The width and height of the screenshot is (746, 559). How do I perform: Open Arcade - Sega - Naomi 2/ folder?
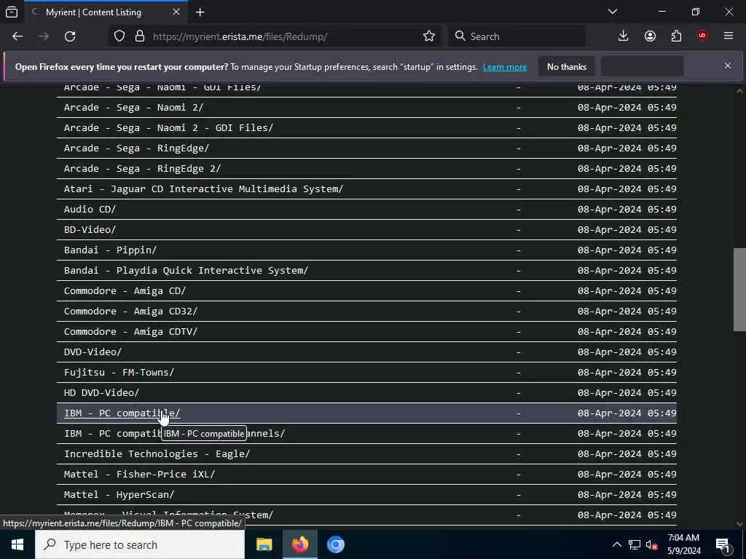(134, 108)
